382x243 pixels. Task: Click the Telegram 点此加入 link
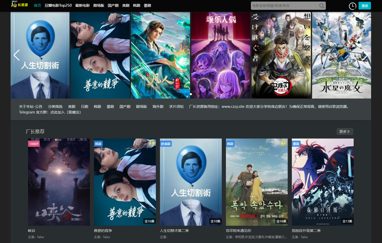pos(57,112)
